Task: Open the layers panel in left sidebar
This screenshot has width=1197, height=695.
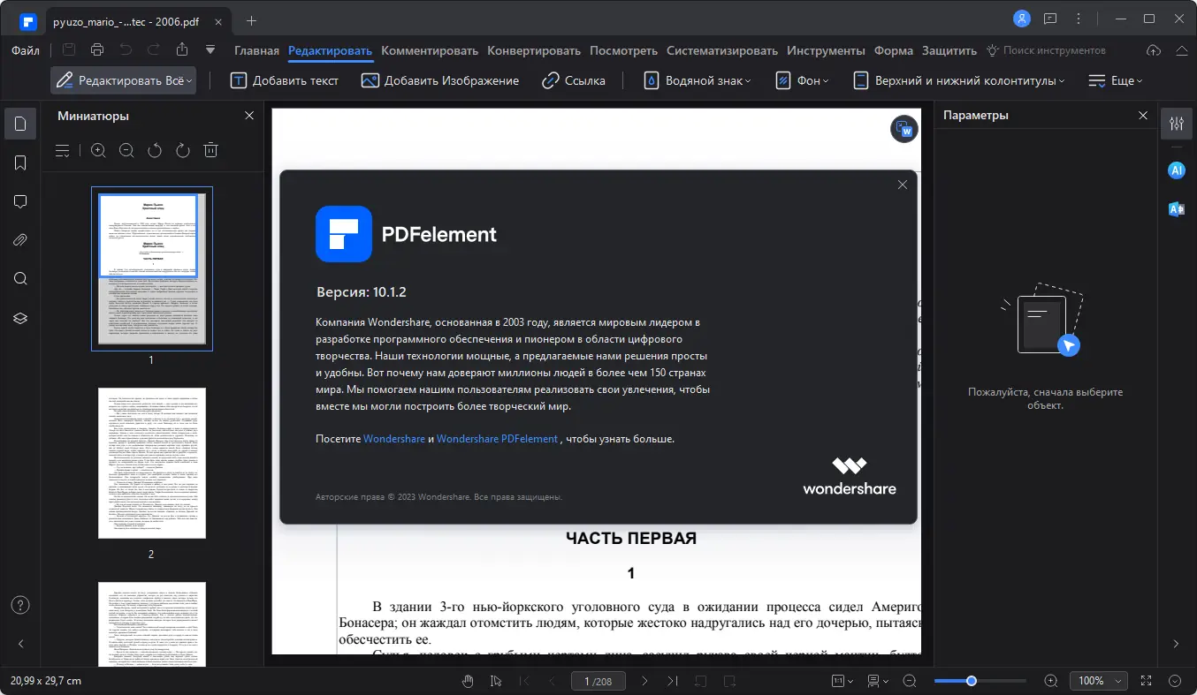Action: (20, 318)
